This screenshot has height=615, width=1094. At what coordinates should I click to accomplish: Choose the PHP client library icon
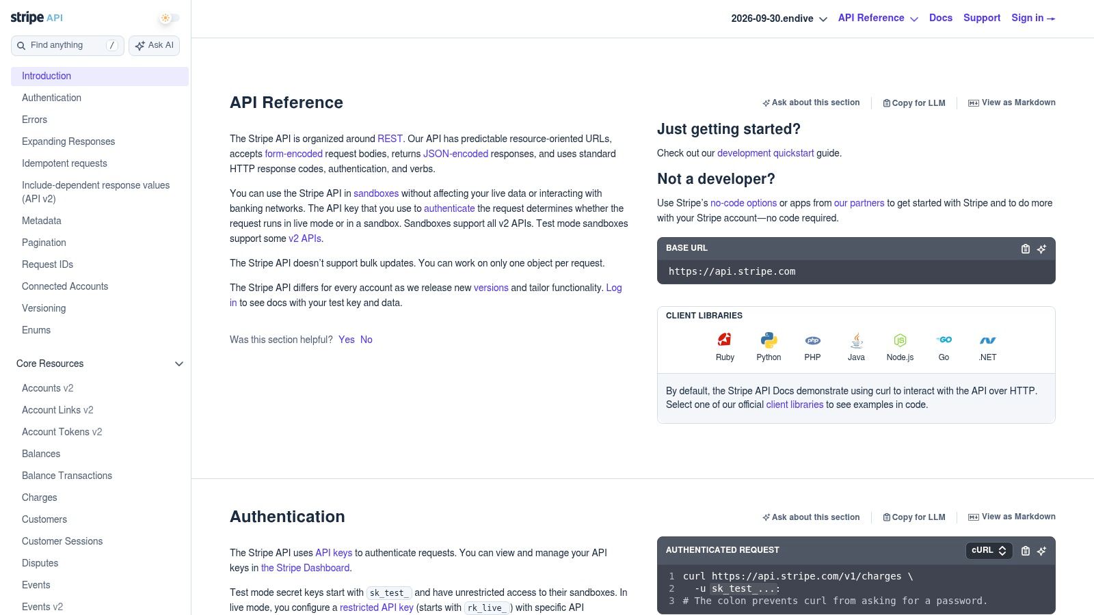click(x=812, y=340)
